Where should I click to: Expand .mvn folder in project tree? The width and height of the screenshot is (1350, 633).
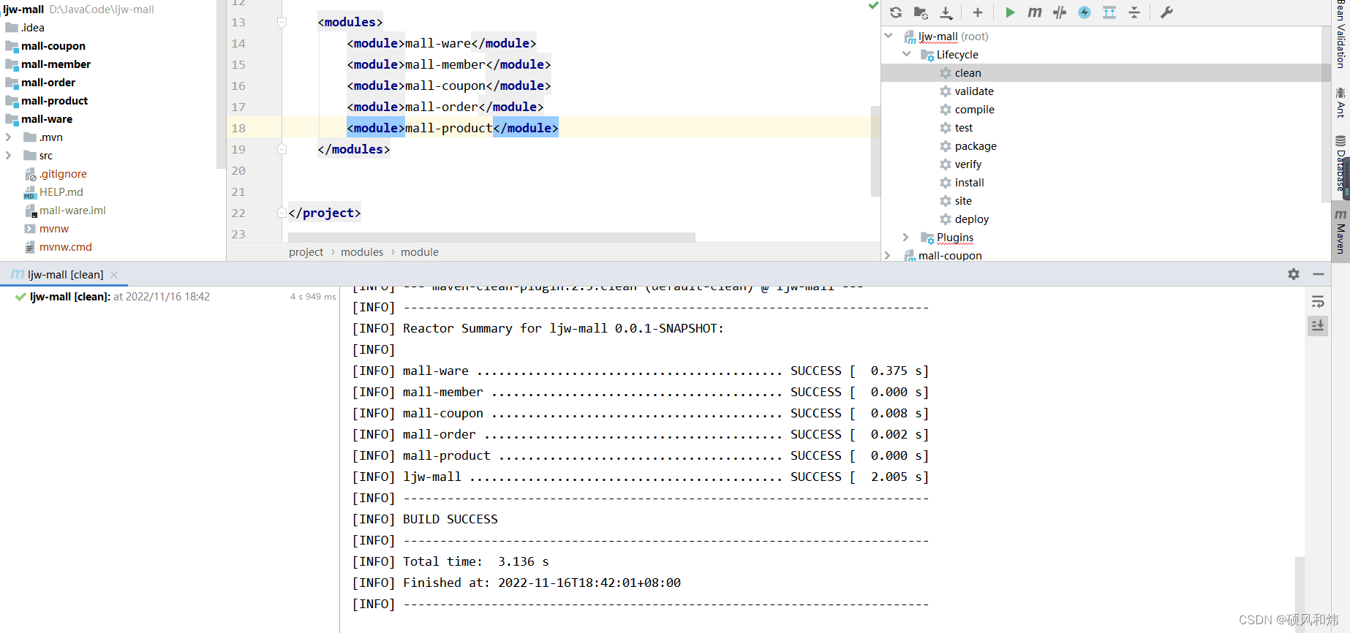click(x=8, y=137)
